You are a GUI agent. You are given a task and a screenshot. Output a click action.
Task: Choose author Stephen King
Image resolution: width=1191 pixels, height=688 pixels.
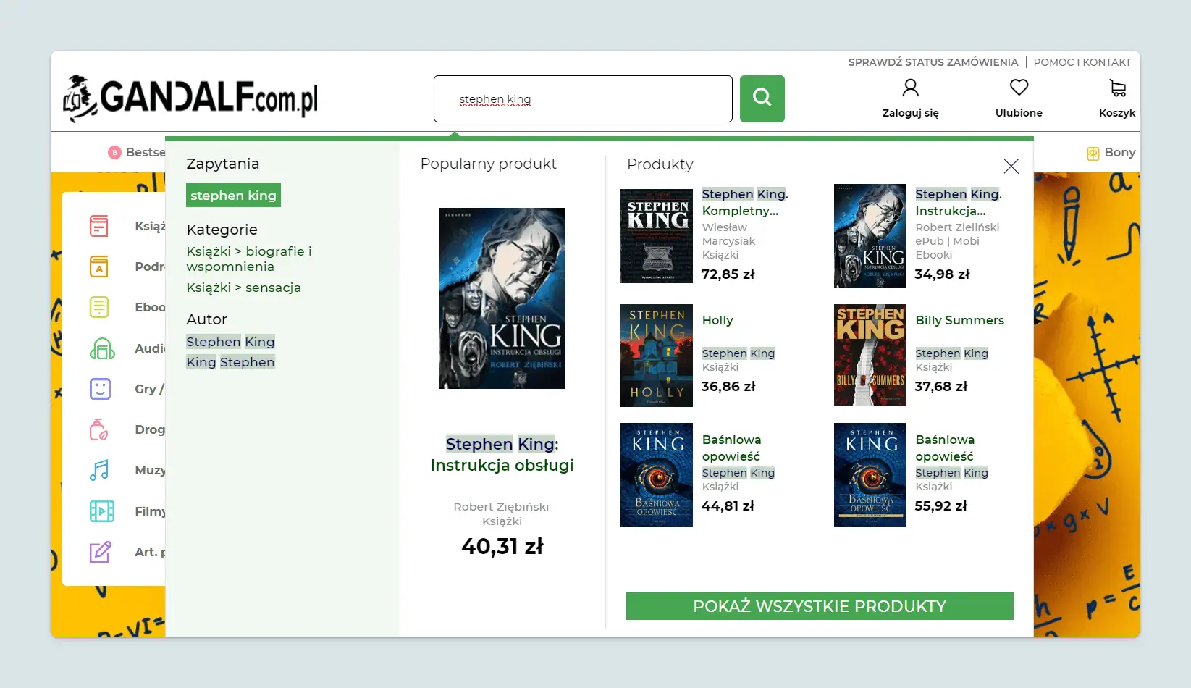tap(230, 342)
